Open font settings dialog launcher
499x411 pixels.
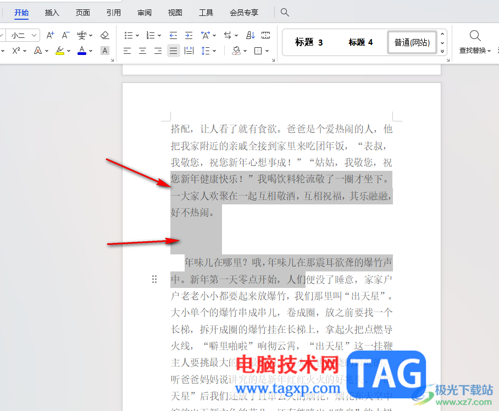tap(112, 60)
